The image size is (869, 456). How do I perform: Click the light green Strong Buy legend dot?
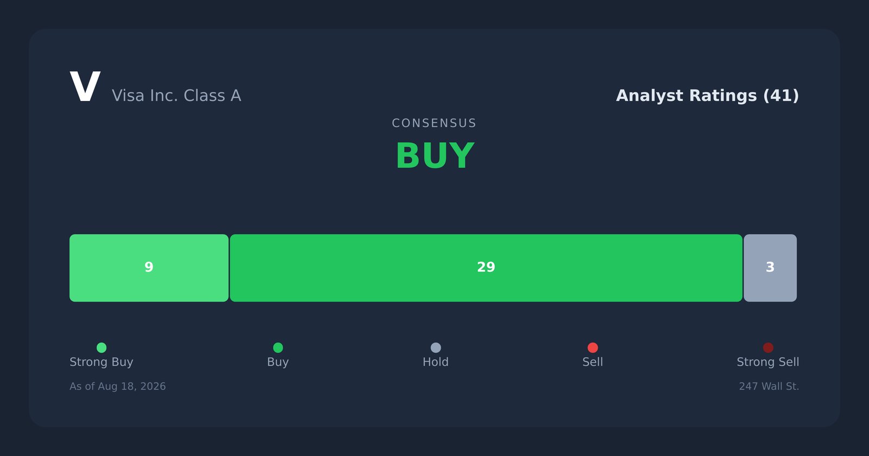point(102,347)
